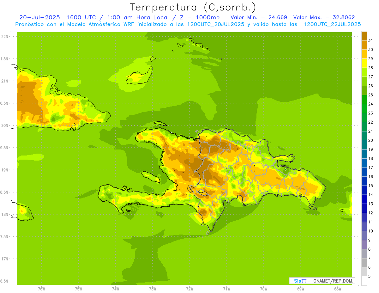Click the teal swatch between 19 and 20
379x293 pixels.
click(x=364, y=145)
